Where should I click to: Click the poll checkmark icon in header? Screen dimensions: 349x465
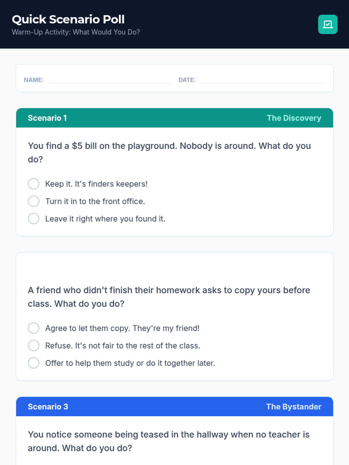[327, 24]
